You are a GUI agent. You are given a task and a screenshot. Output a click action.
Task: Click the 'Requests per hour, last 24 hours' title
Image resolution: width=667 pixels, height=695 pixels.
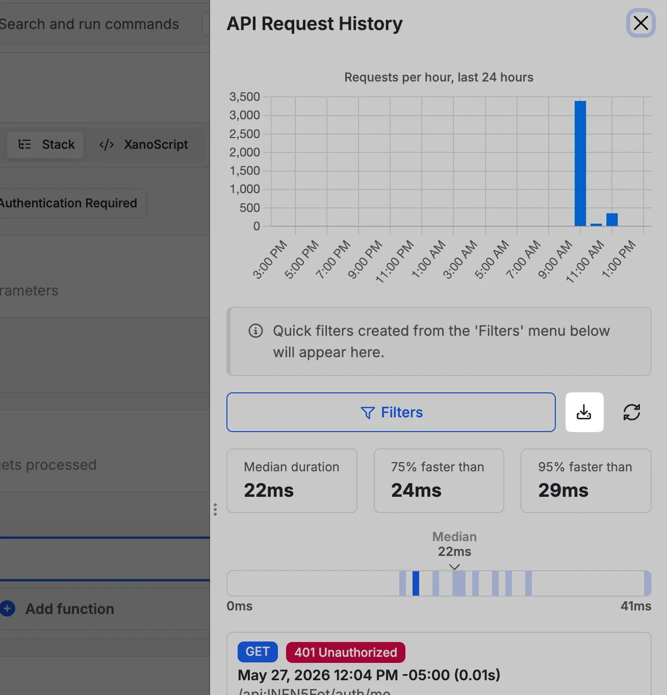point(439,77)
